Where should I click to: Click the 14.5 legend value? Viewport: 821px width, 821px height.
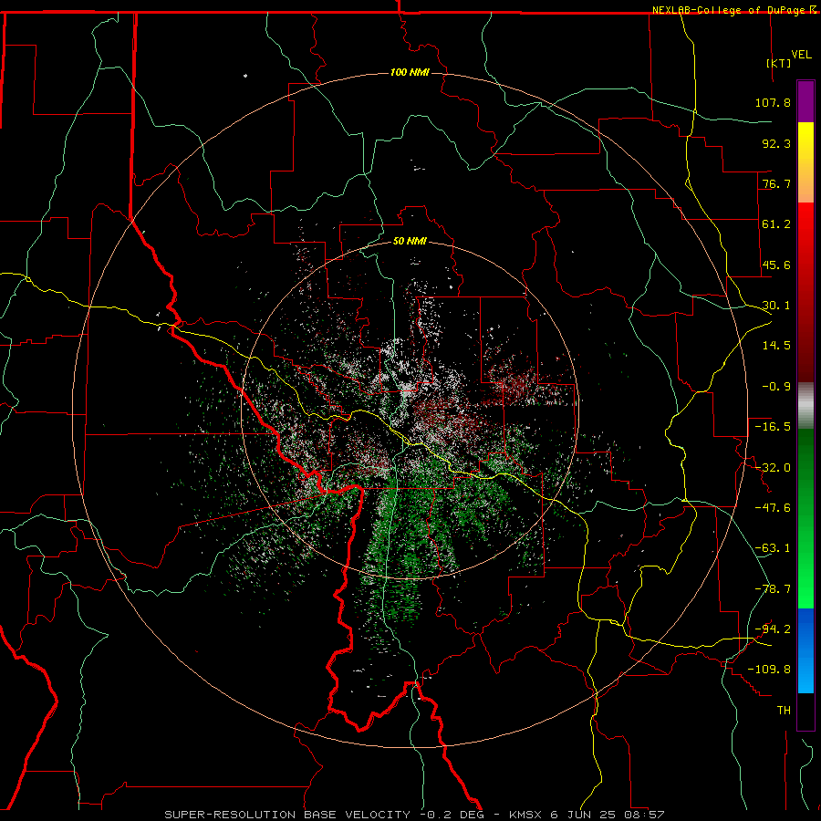tap(776, 346)
